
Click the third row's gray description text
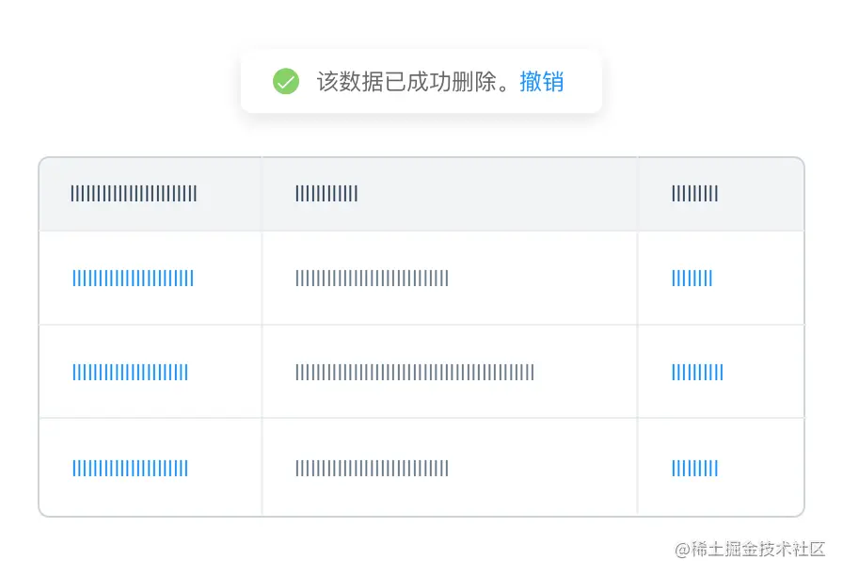[x=372, y=468]
